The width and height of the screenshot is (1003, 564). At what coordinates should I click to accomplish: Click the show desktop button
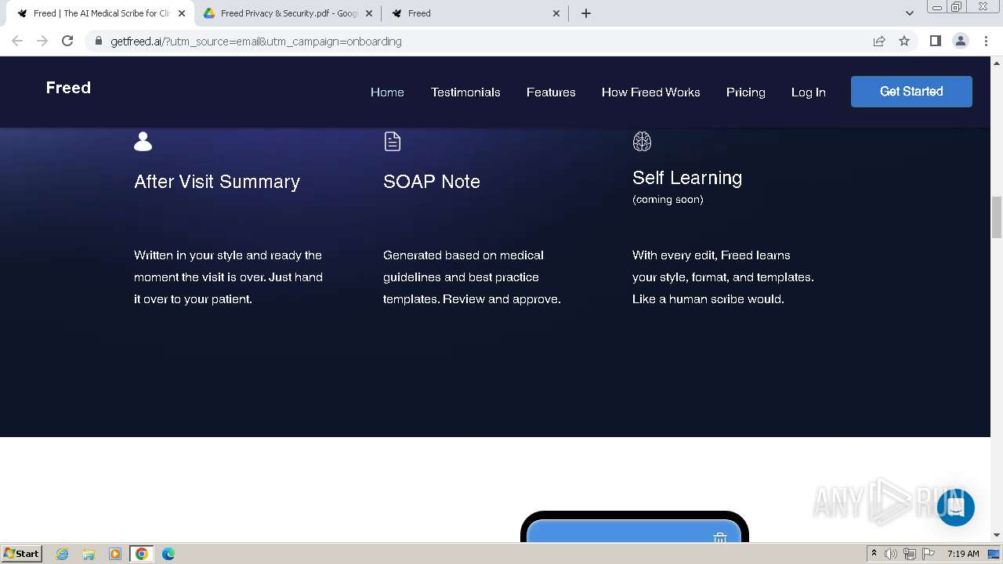pos(994,554)
